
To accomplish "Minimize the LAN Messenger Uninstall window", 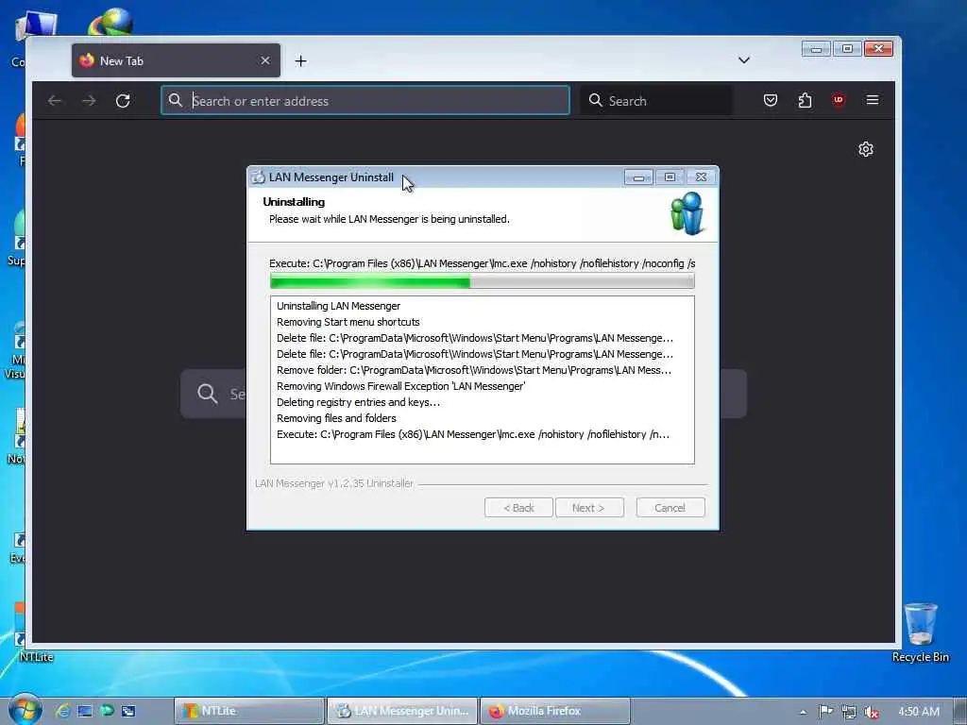I will point(638,177).
